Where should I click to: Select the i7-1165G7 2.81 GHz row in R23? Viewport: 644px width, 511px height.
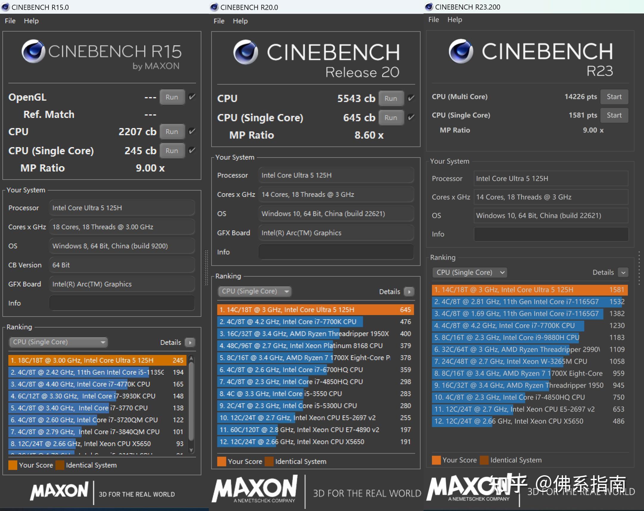(530, 302)
